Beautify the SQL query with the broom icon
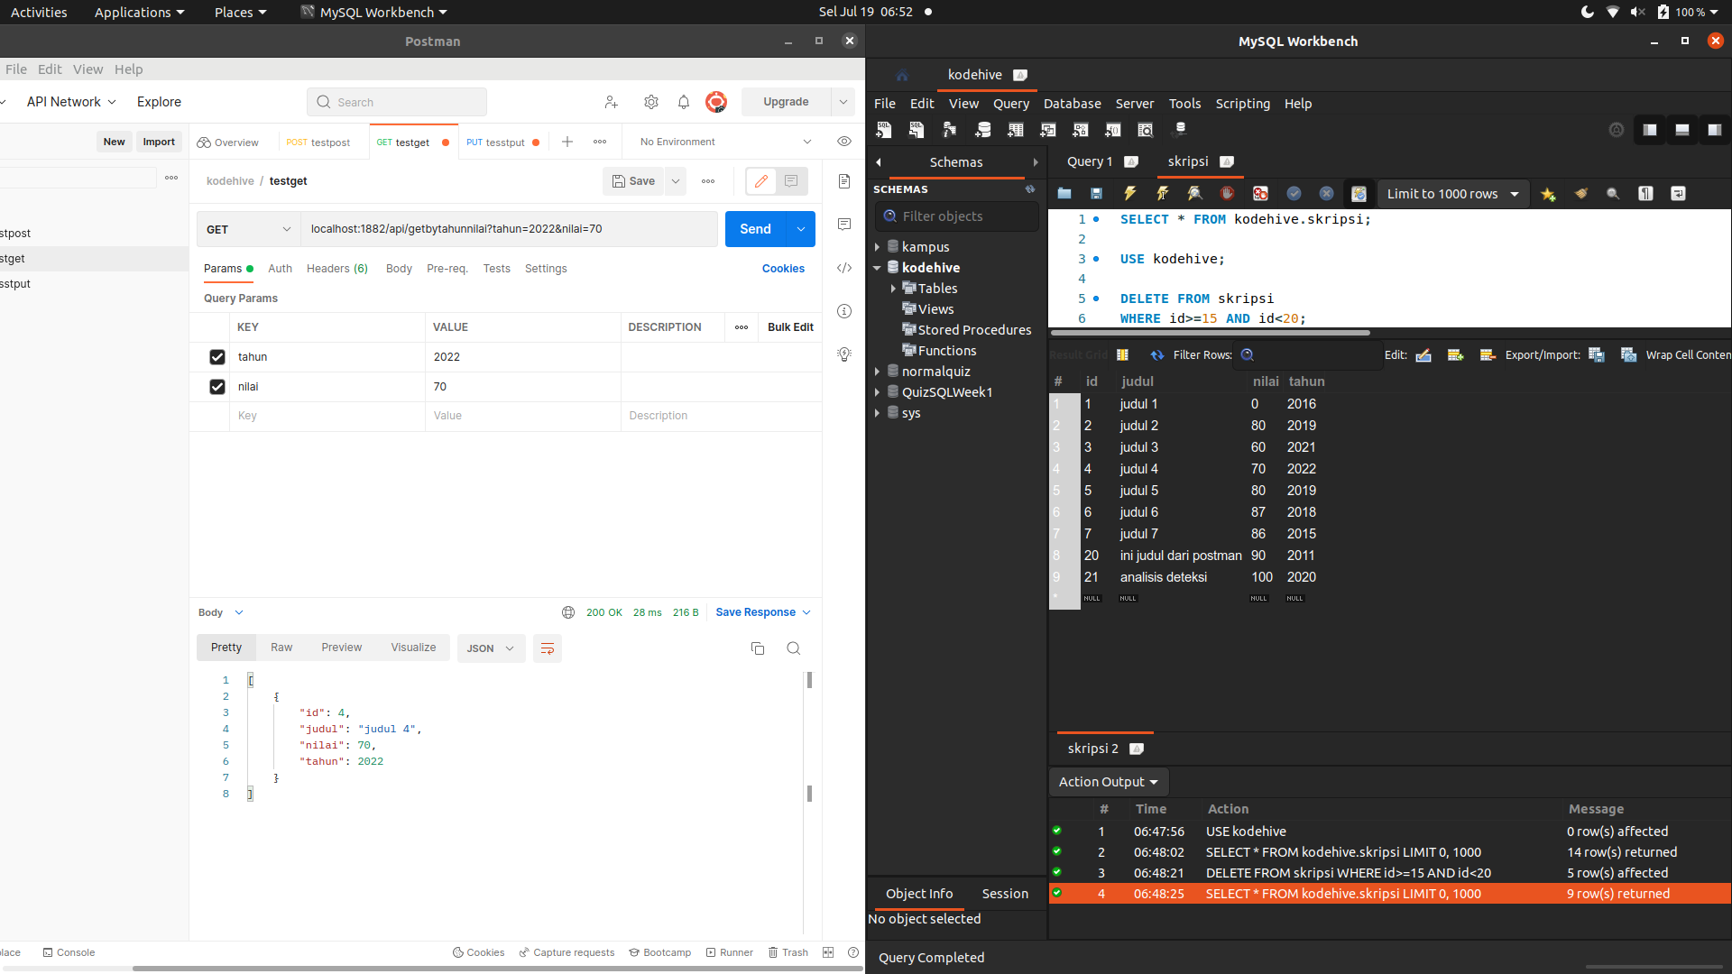 coord(1581,193)
